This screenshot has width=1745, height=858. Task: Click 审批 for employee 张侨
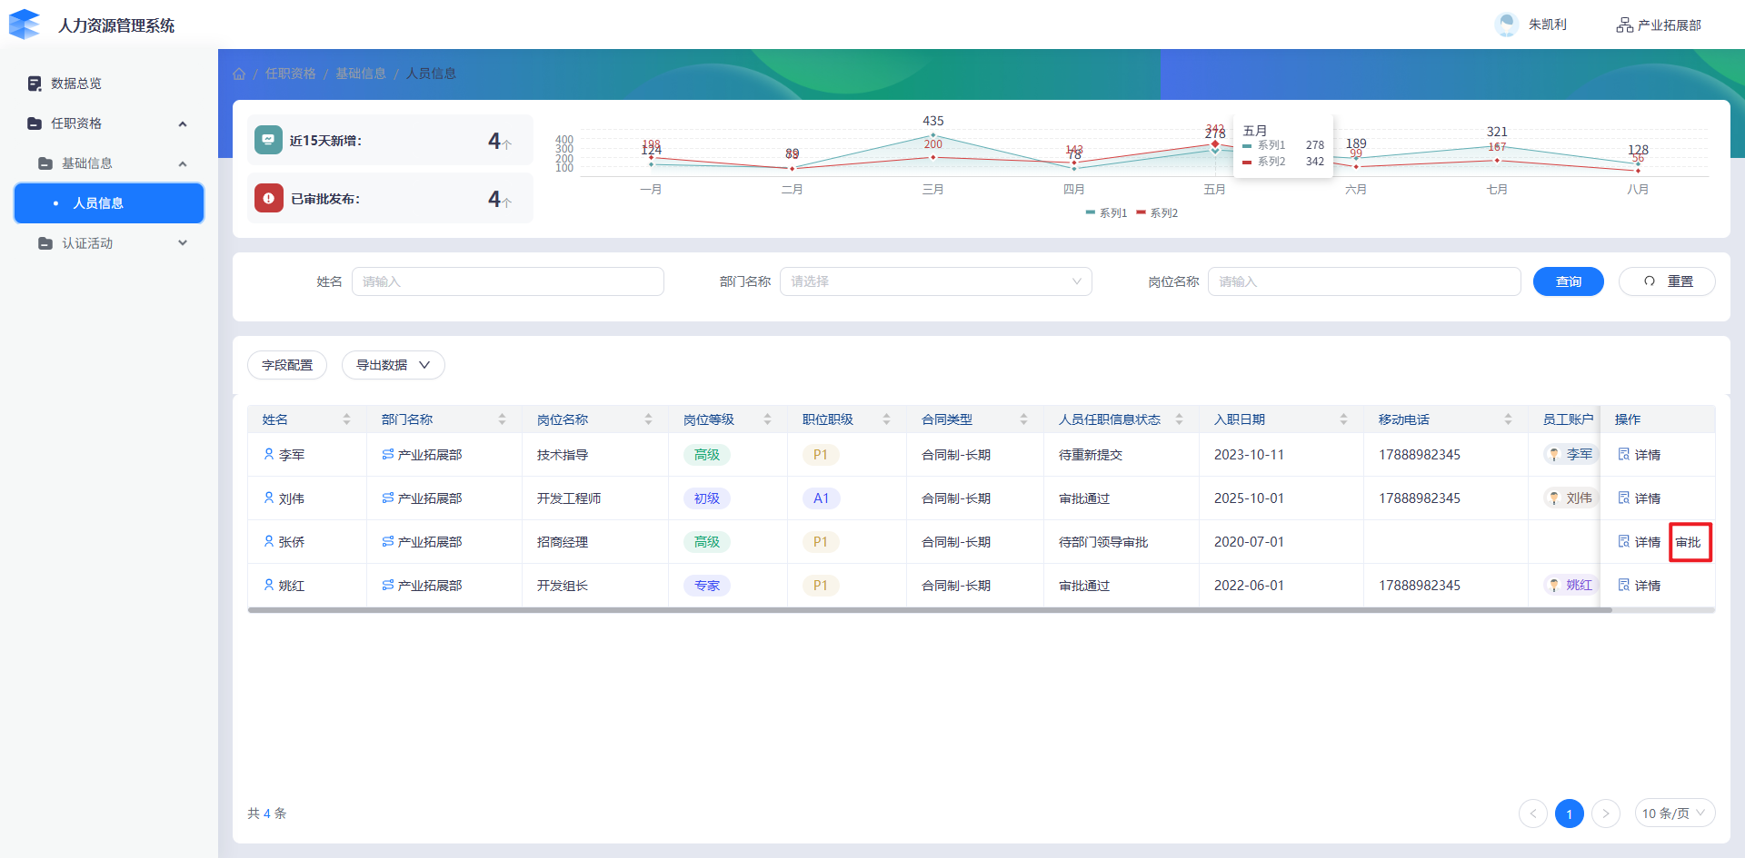[x=1689, y=542]
